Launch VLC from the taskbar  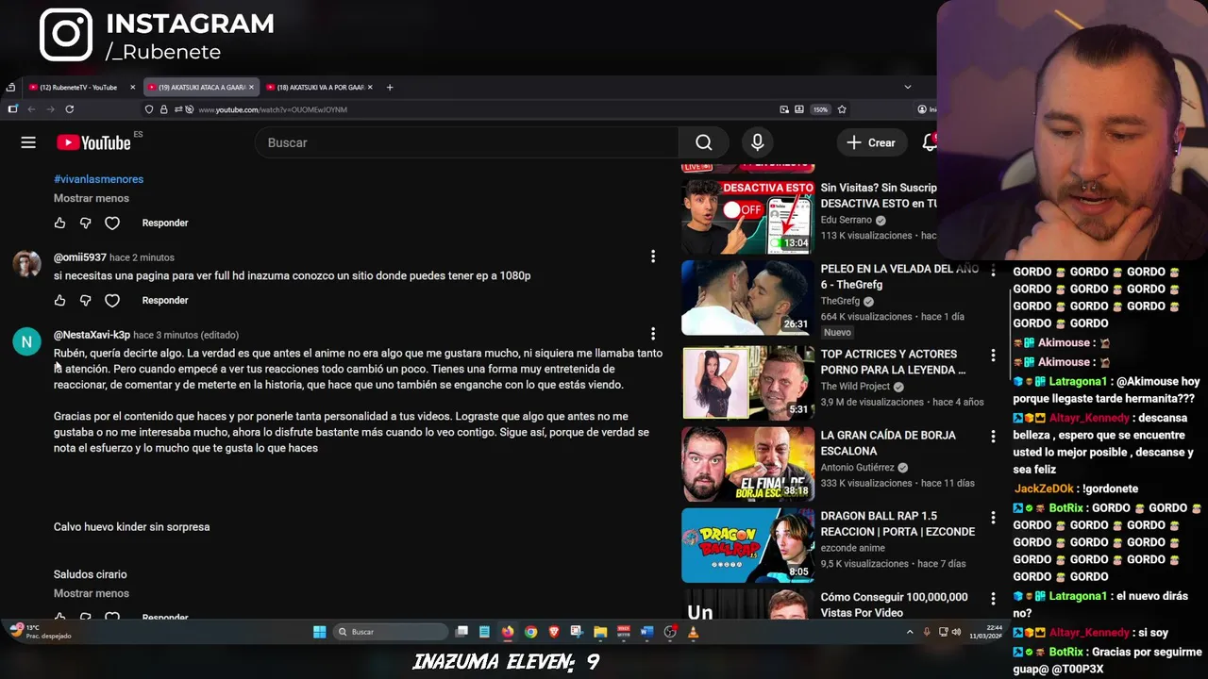coord(693,632)
